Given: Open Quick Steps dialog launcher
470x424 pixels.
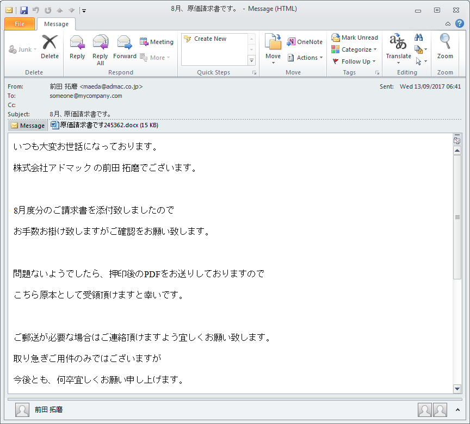Looking at the screenshot, I should 254,73.
